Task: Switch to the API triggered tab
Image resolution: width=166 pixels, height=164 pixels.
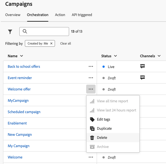Action: coord(82,15)
